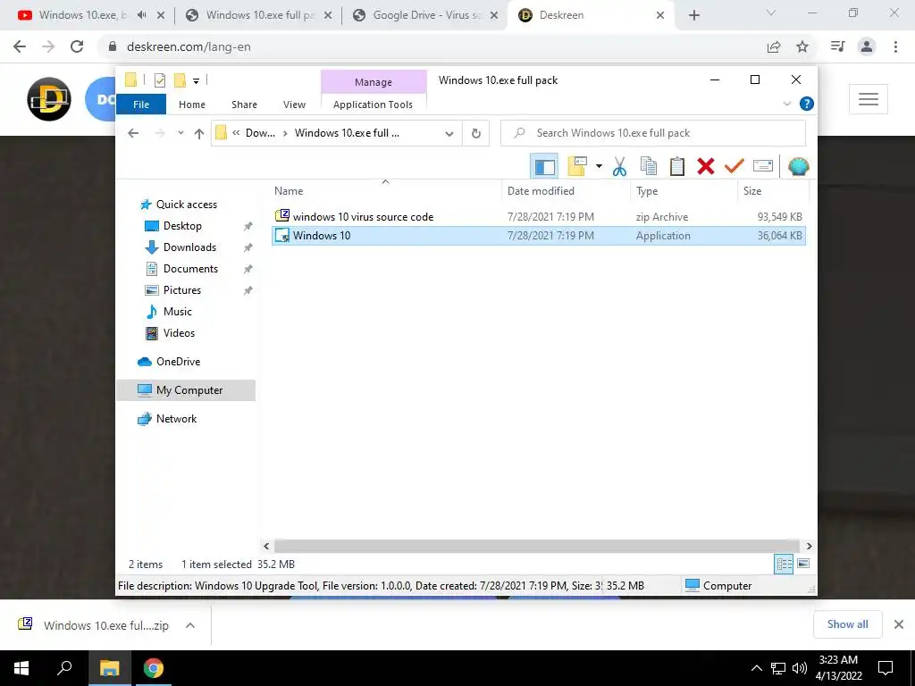Click the Paste clipboard icon
The width and height of the screenshot is (915, 686).
tap(677, 166)
